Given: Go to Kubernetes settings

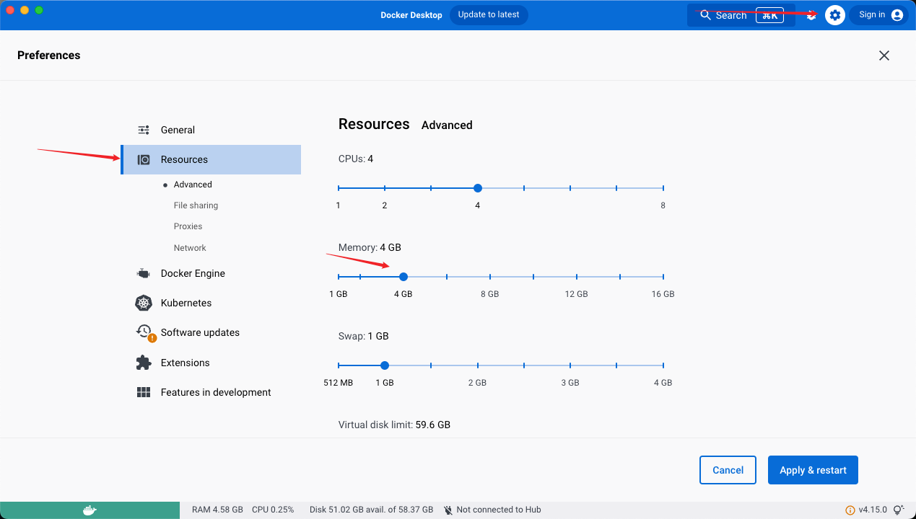Looking at the screenshot, I should tap(186, 303).
